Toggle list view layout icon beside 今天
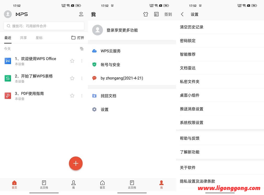 [82, 49]
